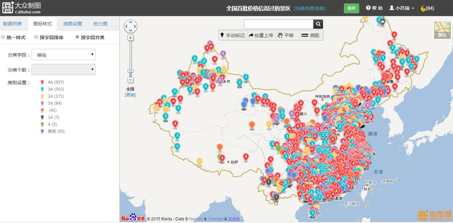Click the 其他 (95) category label
The width and height of the screenshot is (453, 223).
click(56, 131)
